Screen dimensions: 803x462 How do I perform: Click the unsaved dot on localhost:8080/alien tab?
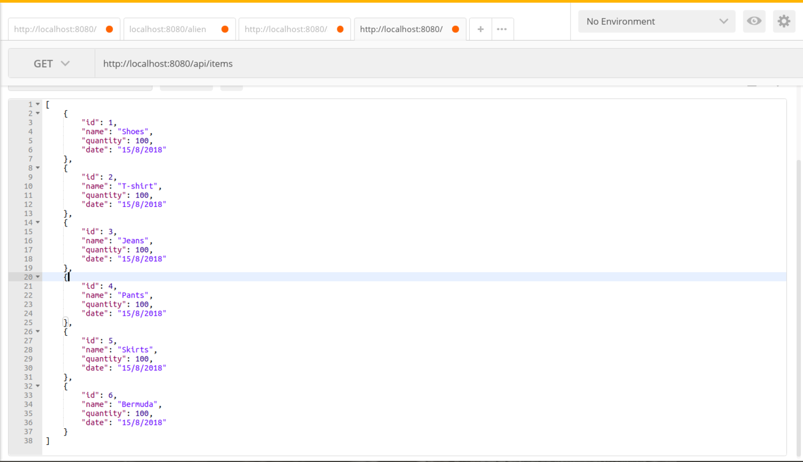pos(225,28)
